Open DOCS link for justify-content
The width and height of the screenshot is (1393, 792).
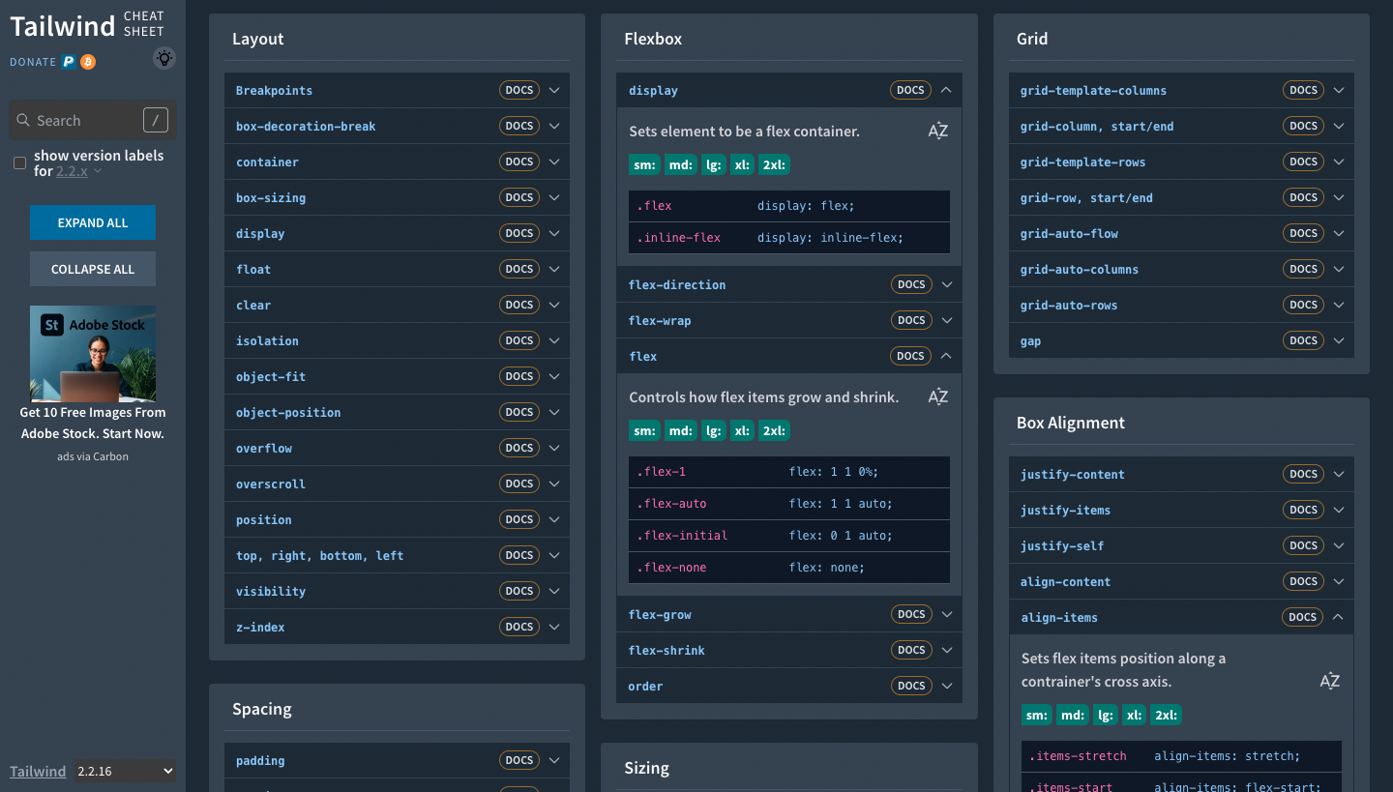(x=1303, y=474)
